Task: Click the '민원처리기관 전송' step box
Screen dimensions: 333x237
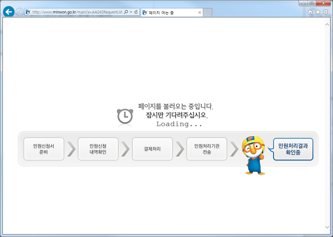Action: tap(207, 149)
